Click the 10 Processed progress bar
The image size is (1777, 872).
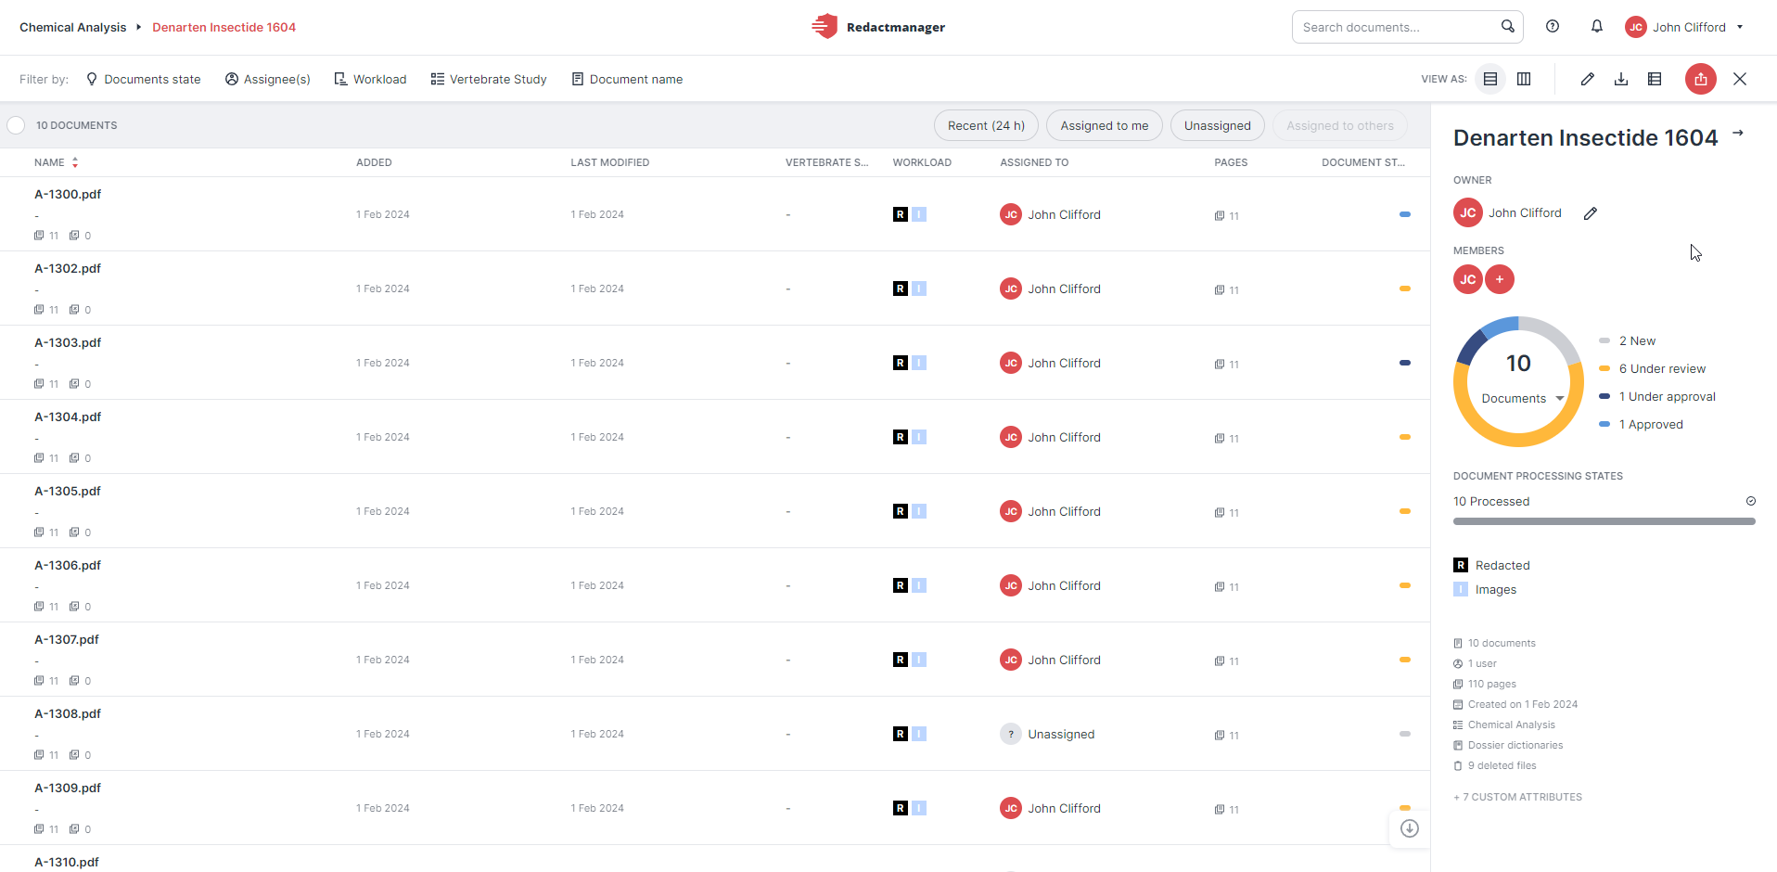[1604, 521]
